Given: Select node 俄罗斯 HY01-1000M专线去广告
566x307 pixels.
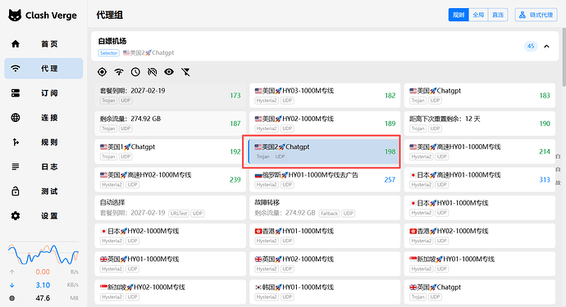Looking at the screenshot, I should (325, 180).
